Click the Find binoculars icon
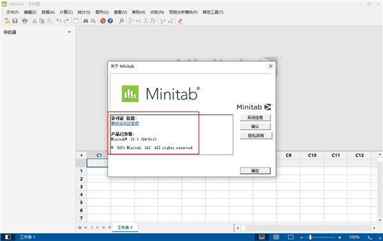383x241 pixels. 86,21
